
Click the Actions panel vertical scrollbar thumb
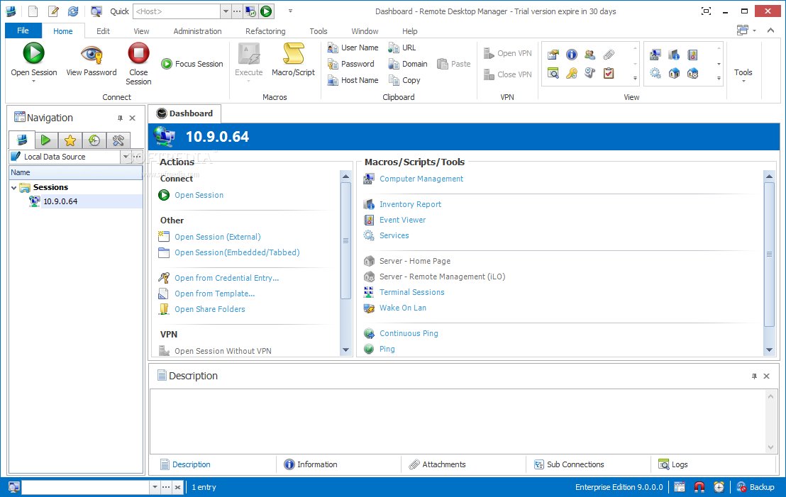coord(345,240)
